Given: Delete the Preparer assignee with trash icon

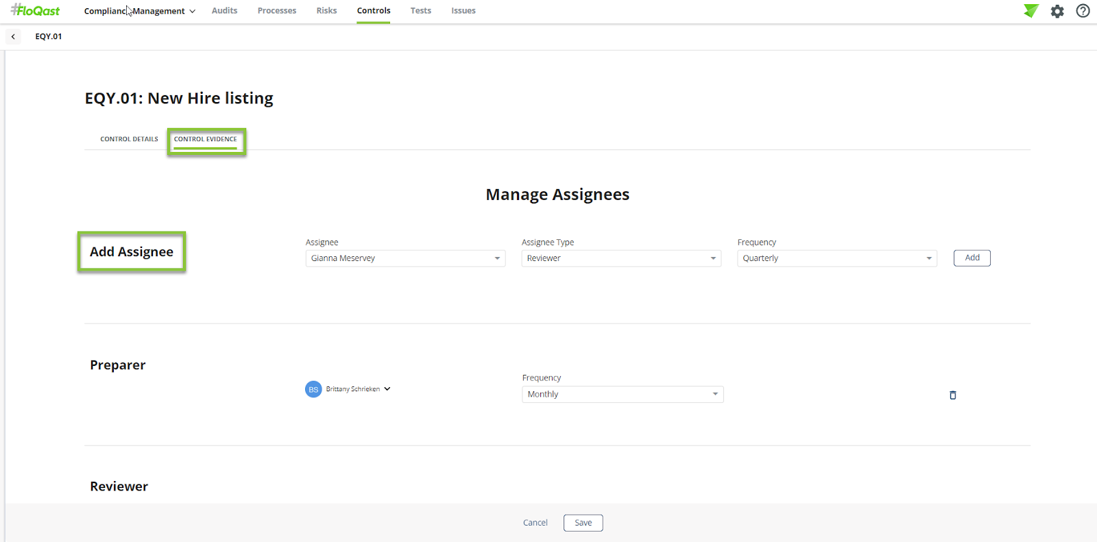Looking at the screenshot, I should pyautogui.click(x=952, y=395).
